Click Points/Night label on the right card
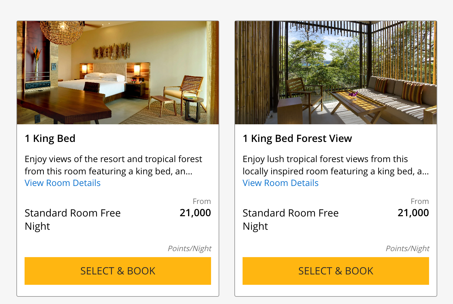The height and width of the screenshot is (304, 453). pos(408,249)
